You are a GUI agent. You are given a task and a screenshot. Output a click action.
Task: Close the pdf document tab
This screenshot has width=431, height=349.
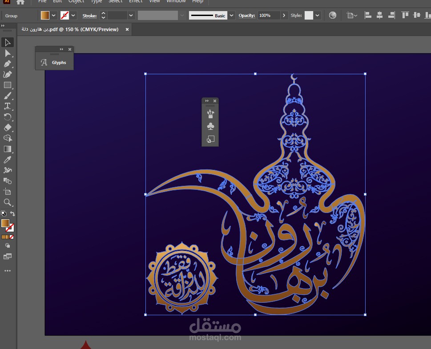click(x=127, y=29)
